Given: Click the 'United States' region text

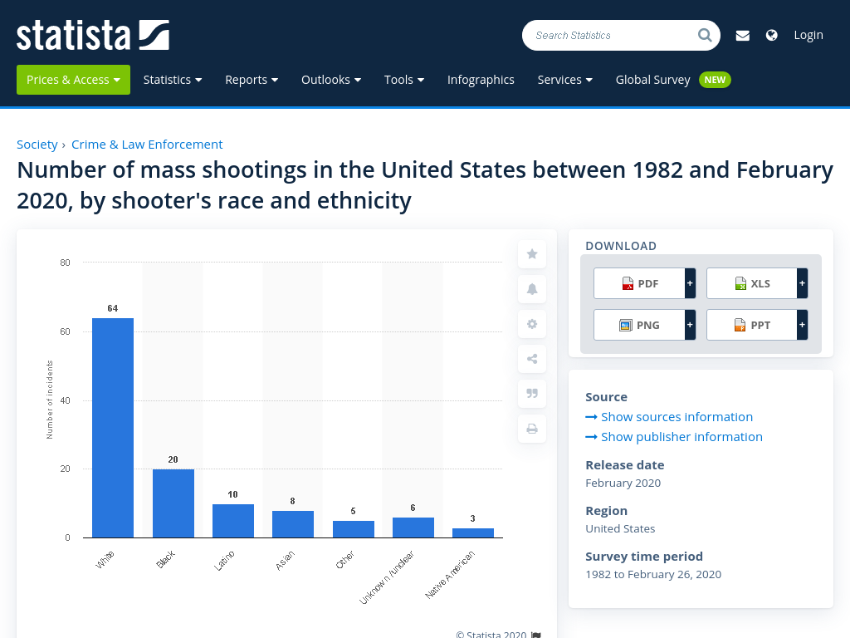Looking at the screenshot, I should 620,528.
